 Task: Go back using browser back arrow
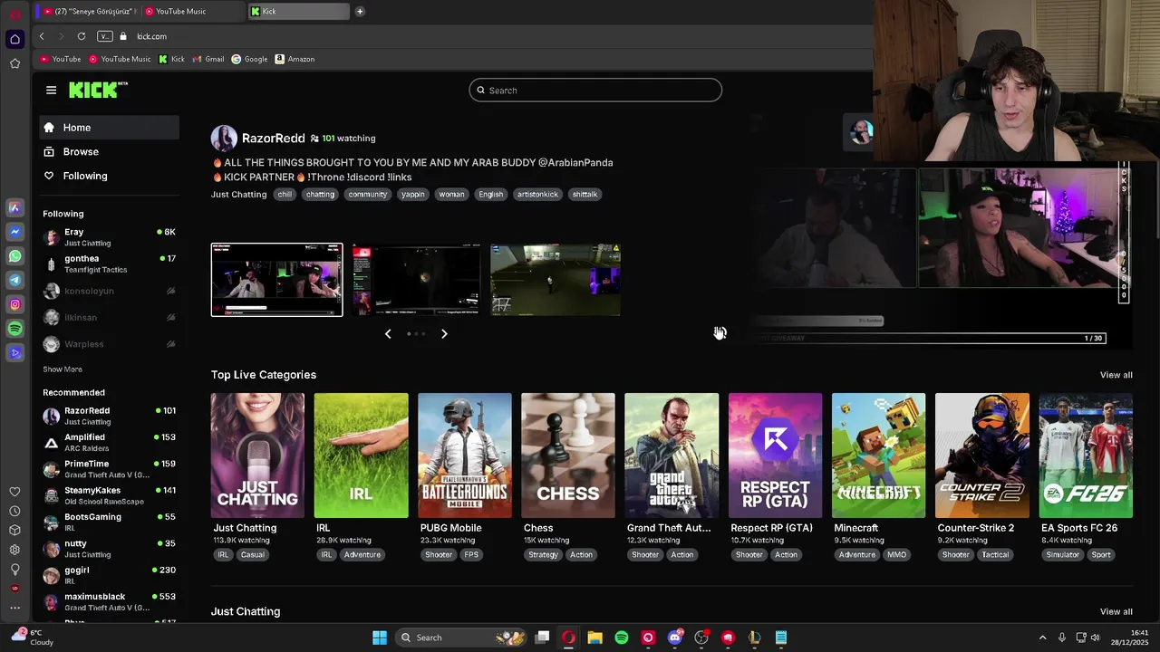(42, 36)
